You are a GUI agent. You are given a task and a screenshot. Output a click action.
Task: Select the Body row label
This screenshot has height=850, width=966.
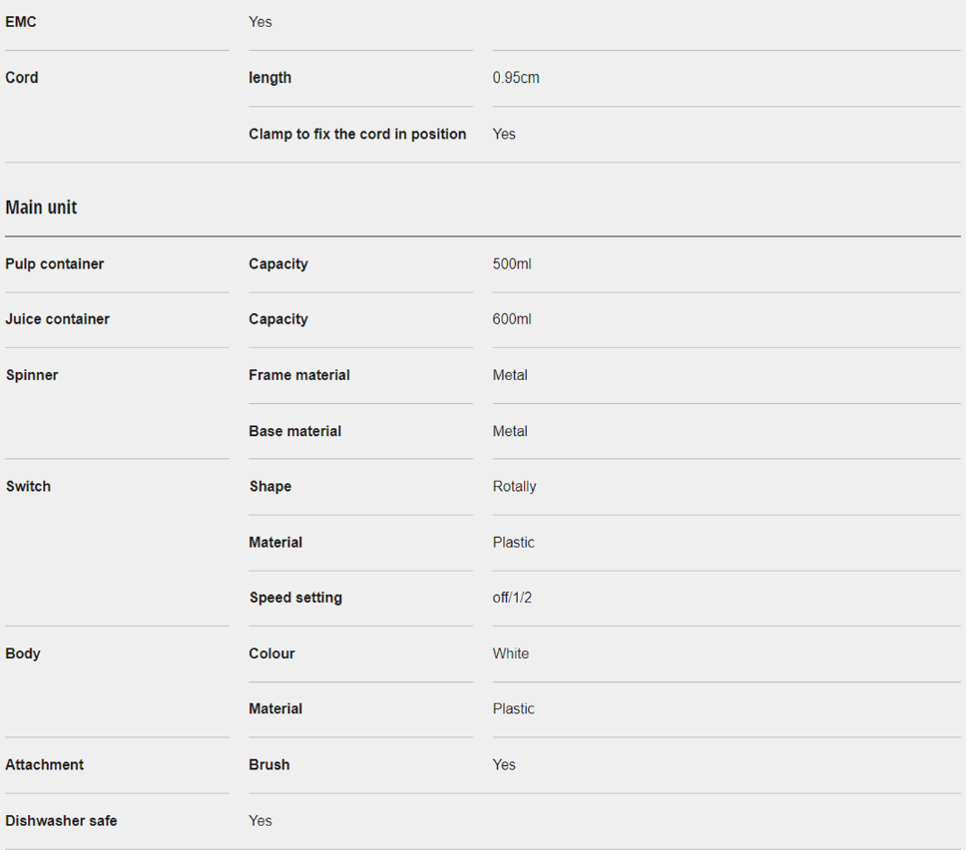23,653
